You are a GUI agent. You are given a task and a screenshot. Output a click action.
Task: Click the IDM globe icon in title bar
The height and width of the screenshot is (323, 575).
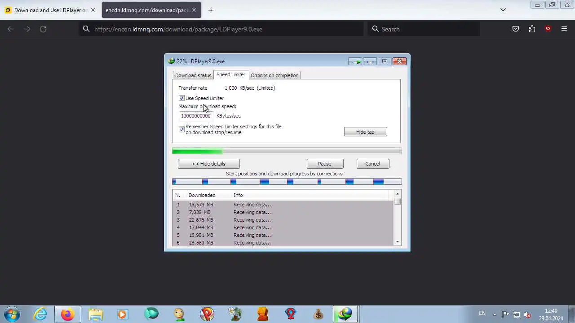pyautogui.click(x=171, y=61)
